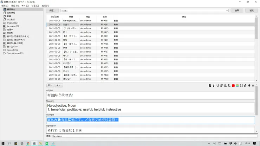Image resolution: width=260 pixels, height=146 pixels.
Task: Open the volume control in system tray
Action: pyautogui.click(x=214, y=143)
